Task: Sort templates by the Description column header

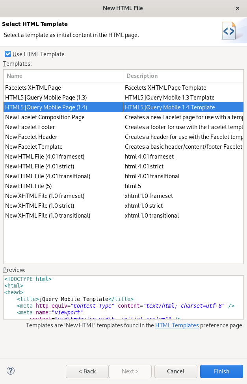Action: coord(183,76)
